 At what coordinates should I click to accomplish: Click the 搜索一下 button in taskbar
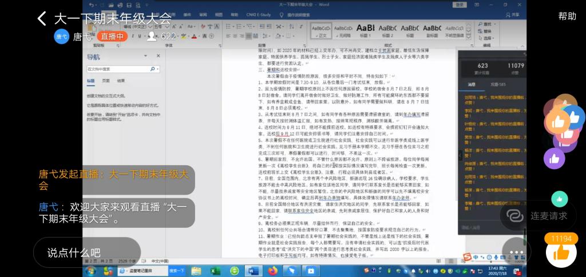click(177, 271)
